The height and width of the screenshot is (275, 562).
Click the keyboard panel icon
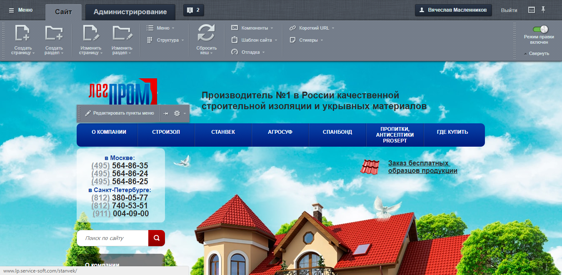[x=531, y=10]
